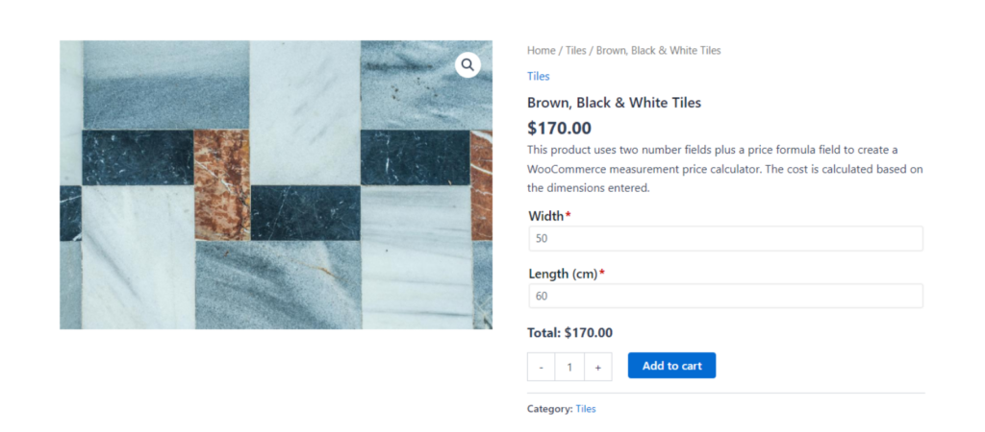Click the Width field label
The image size is (985, 432).
(545, 216)
